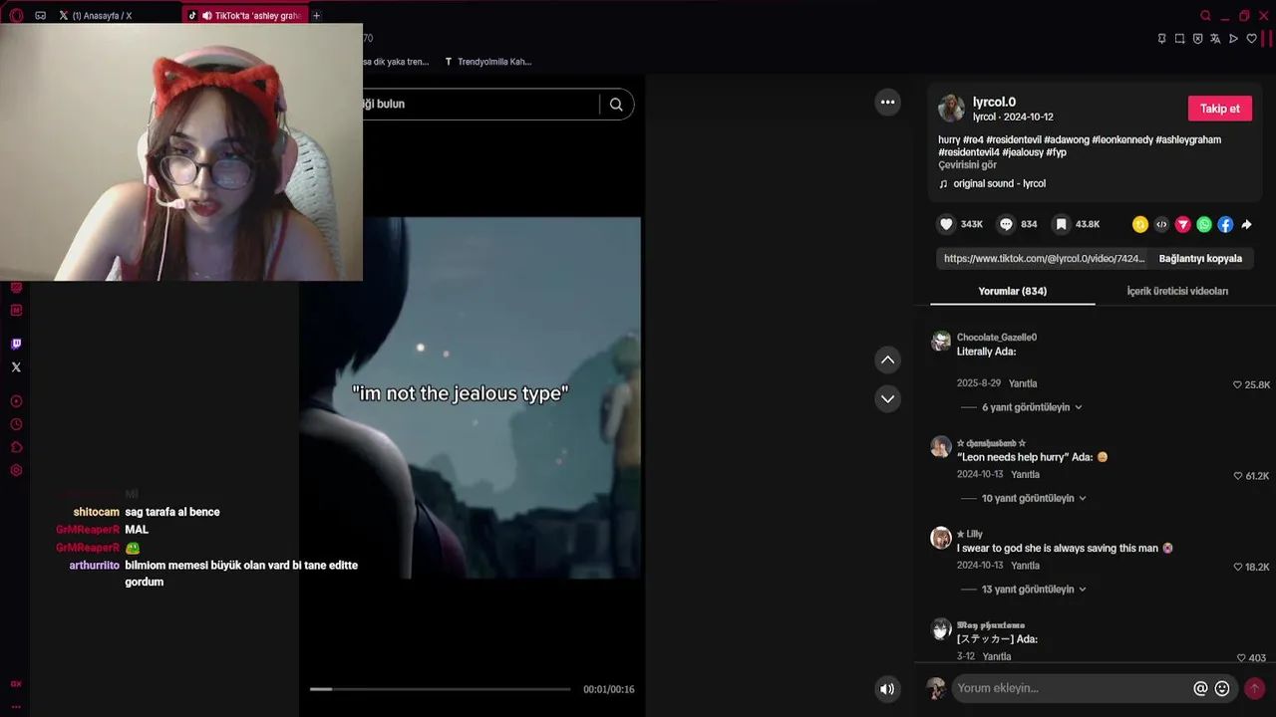
Task: Open the Trendyolmilla bookmark
Action: click(x=488, y=62)
